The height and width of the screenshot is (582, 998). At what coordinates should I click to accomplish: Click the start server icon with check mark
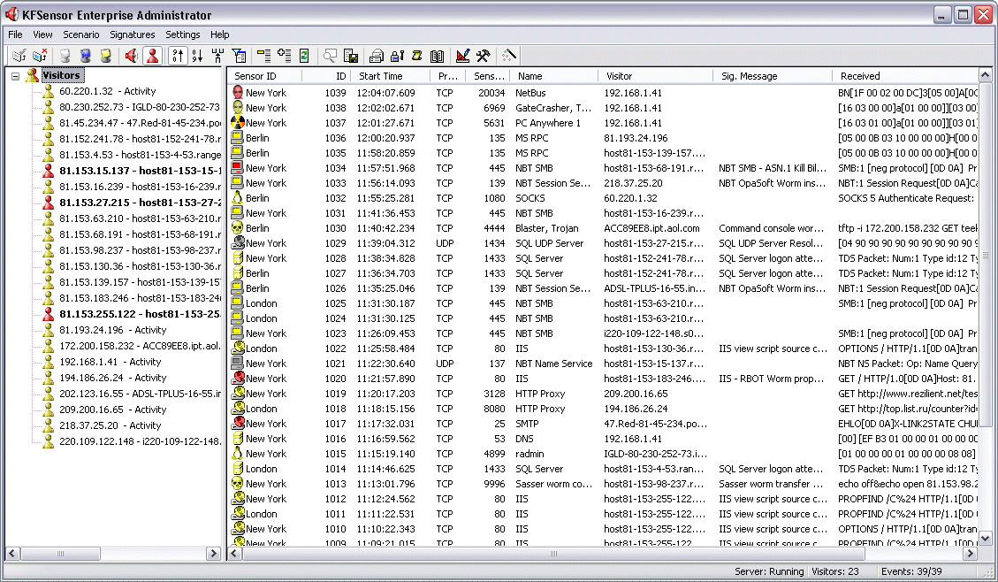pos(19,56)
